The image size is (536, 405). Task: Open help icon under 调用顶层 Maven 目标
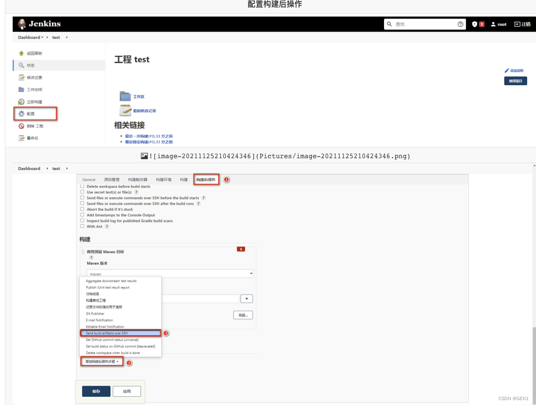(91, 258)
